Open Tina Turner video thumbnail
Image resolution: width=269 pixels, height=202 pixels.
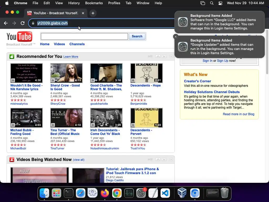(66, 118)
